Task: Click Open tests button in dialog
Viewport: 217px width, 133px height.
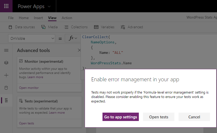Action: (x=159, y=117)
